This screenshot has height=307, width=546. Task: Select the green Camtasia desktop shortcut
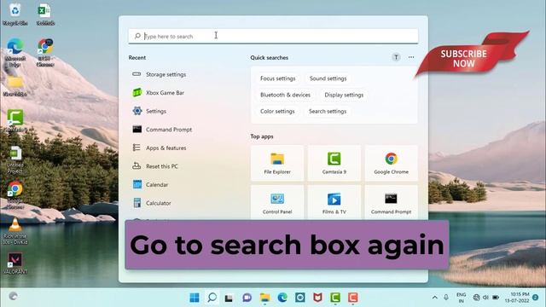click(15, 120)
